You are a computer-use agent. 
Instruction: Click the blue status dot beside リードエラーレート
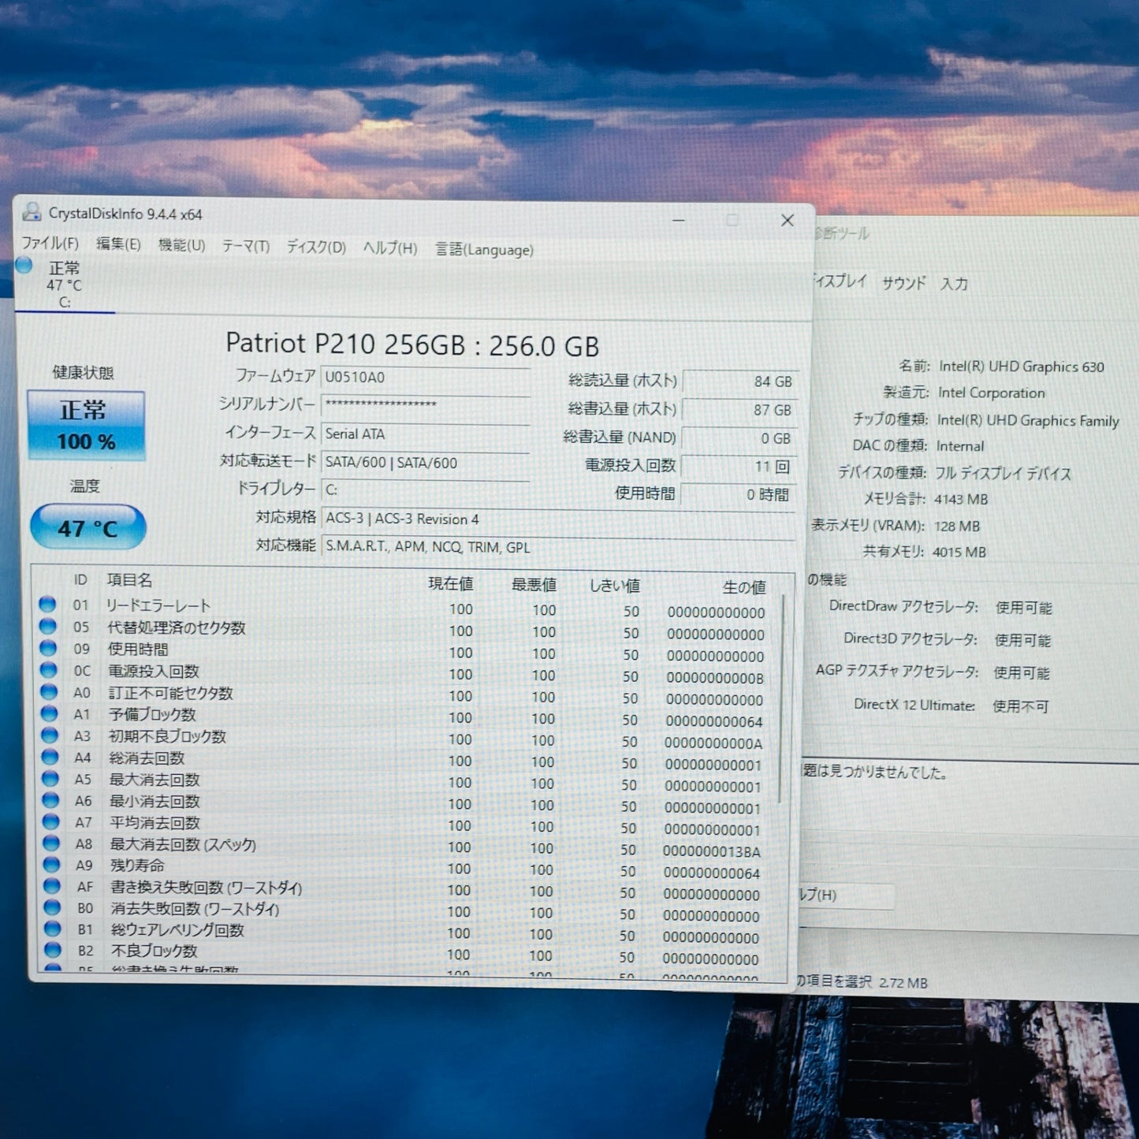[x=49, y=605]
